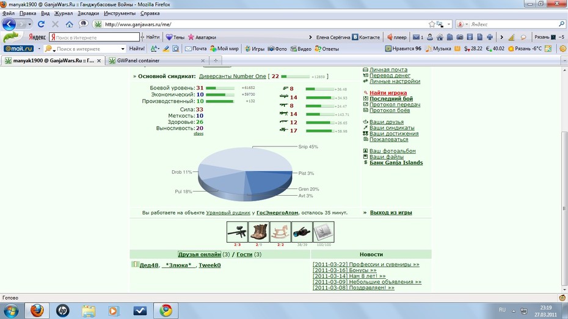
Task: Select the binoculars item thumbnail
Action: click(x=302, y=232)
